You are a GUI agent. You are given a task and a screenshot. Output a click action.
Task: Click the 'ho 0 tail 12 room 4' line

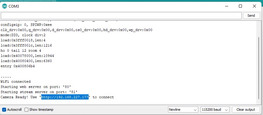(x=21, y=51)
